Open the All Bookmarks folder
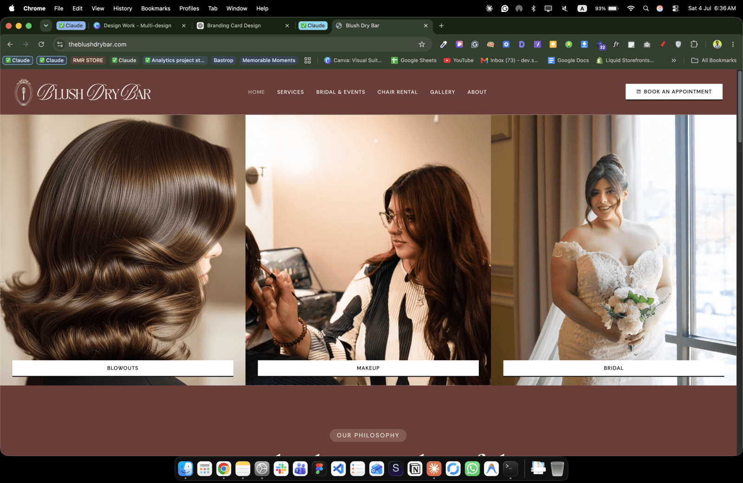 [x=714, y=60]
